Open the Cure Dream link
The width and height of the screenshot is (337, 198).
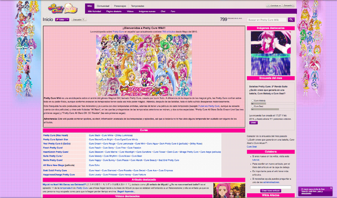pyautogui.click(x=95, y=143)
